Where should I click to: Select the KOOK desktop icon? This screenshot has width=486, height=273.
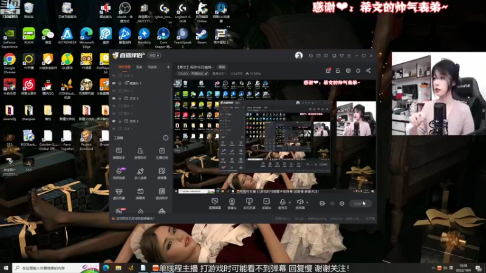tap(29, 36)
